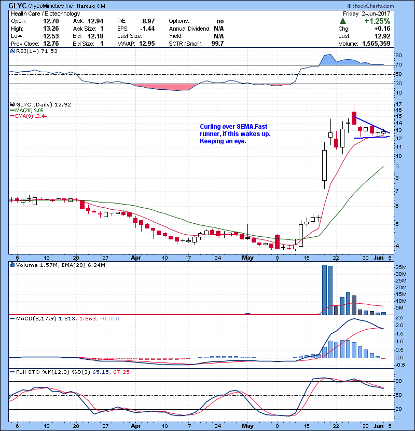Click the 17 label on the price axis
Screen dimensions: 415x431
(x=398, y=104)
